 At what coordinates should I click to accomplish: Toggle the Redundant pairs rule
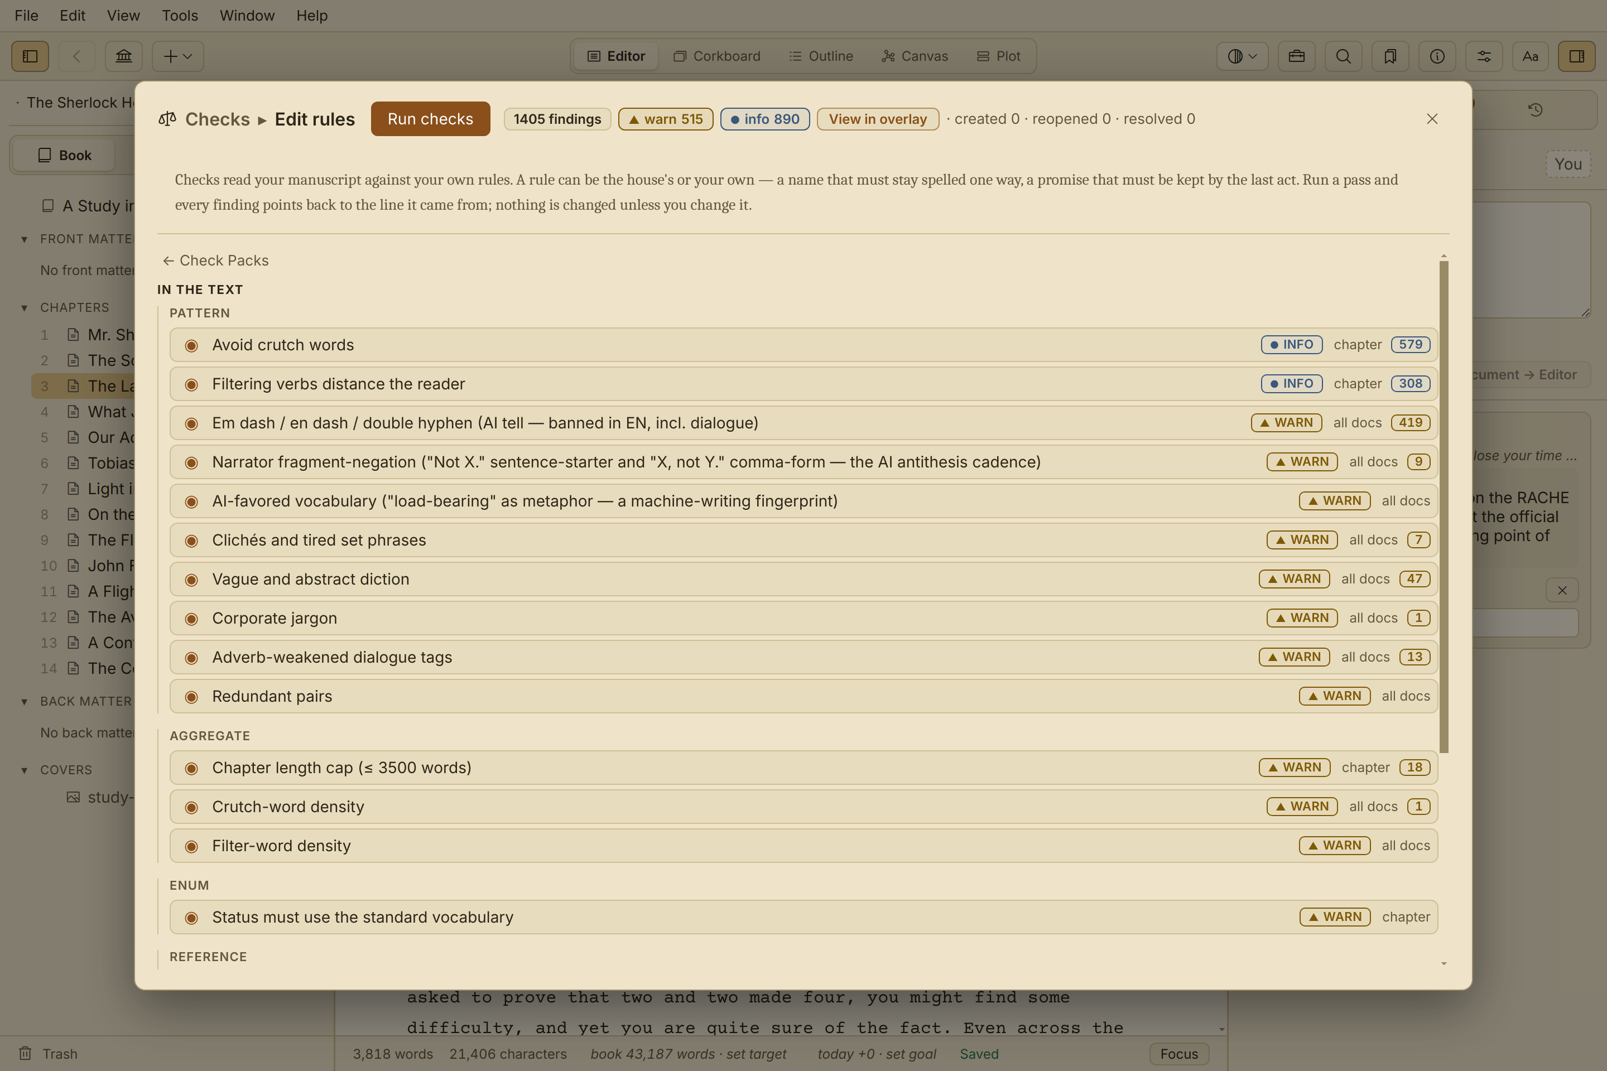tap(191, 696)
